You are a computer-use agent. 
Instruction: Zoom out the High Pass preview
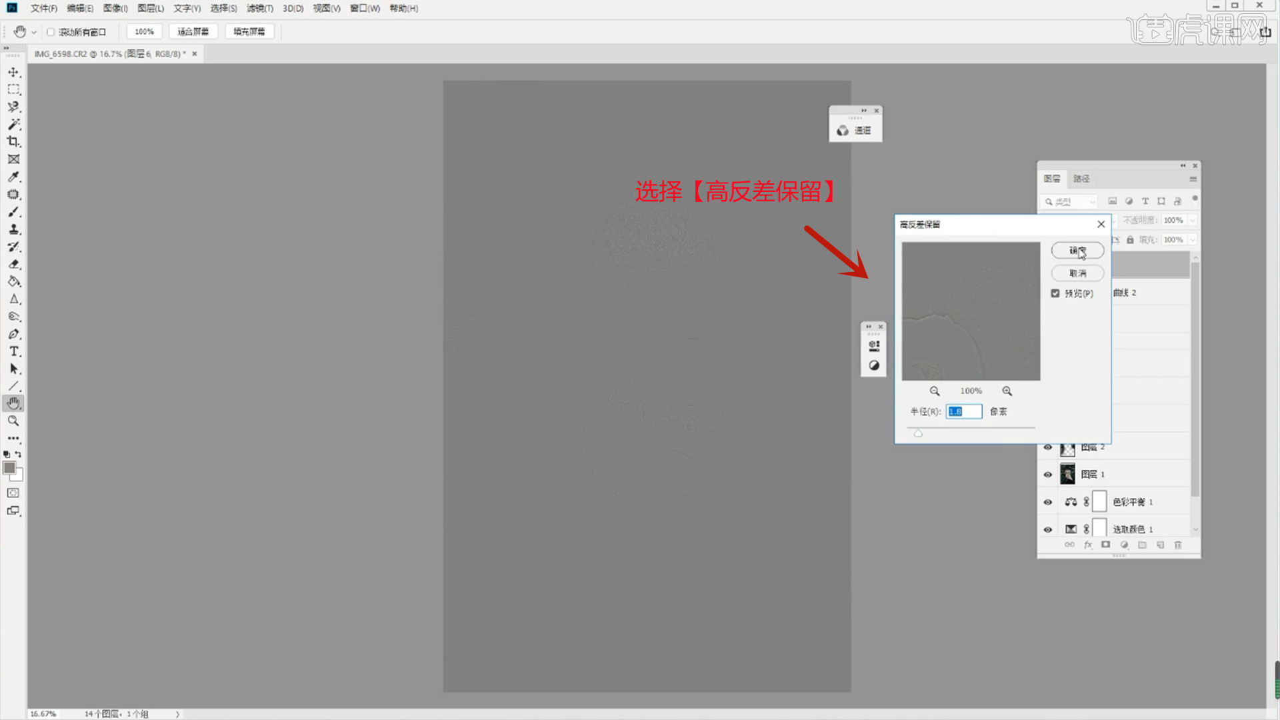tap(935, 391)
